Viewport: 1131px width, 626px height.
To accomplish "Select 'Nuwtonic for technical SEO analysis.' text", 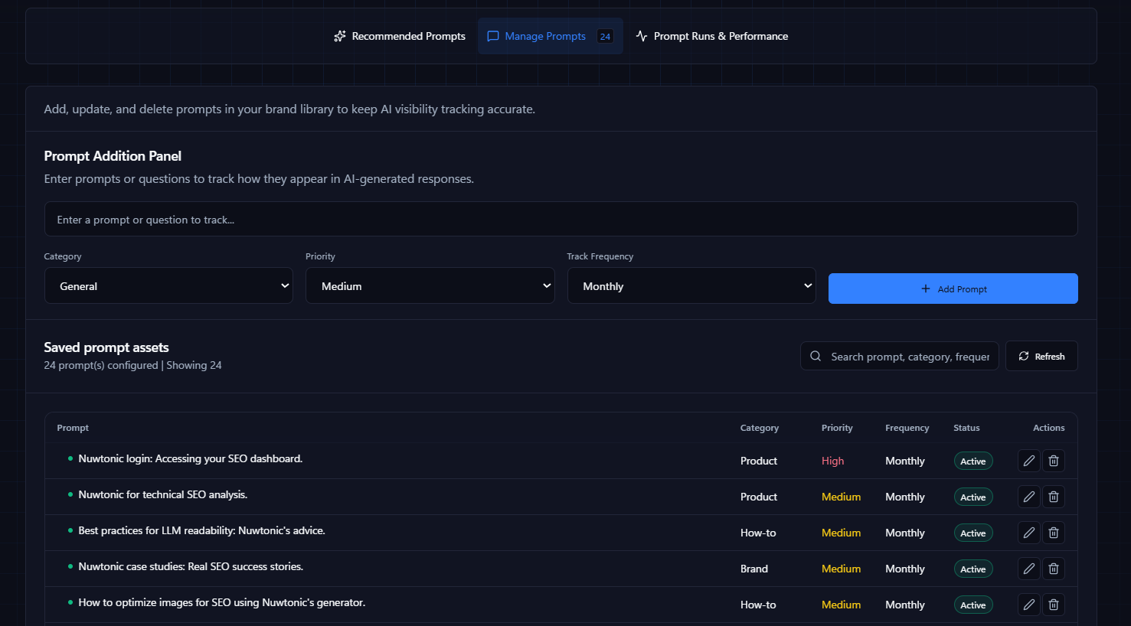I will [x=163, y=494].
